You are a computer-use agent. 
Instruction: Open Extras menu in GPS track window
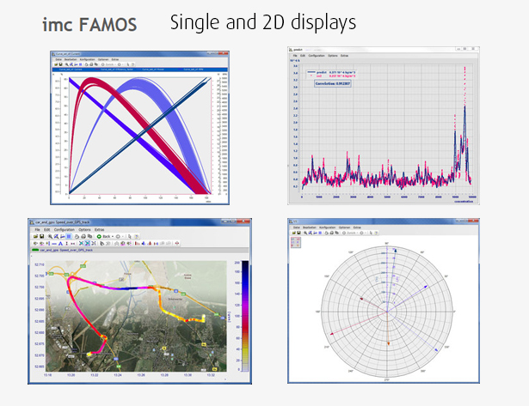[x=99, y=229]
